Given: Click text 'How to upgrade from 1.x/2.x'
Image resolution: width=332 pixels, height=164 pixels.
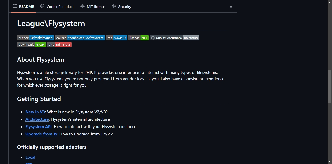Looking at the screenshot, I should pyautogui.click(x=86, y=134).
